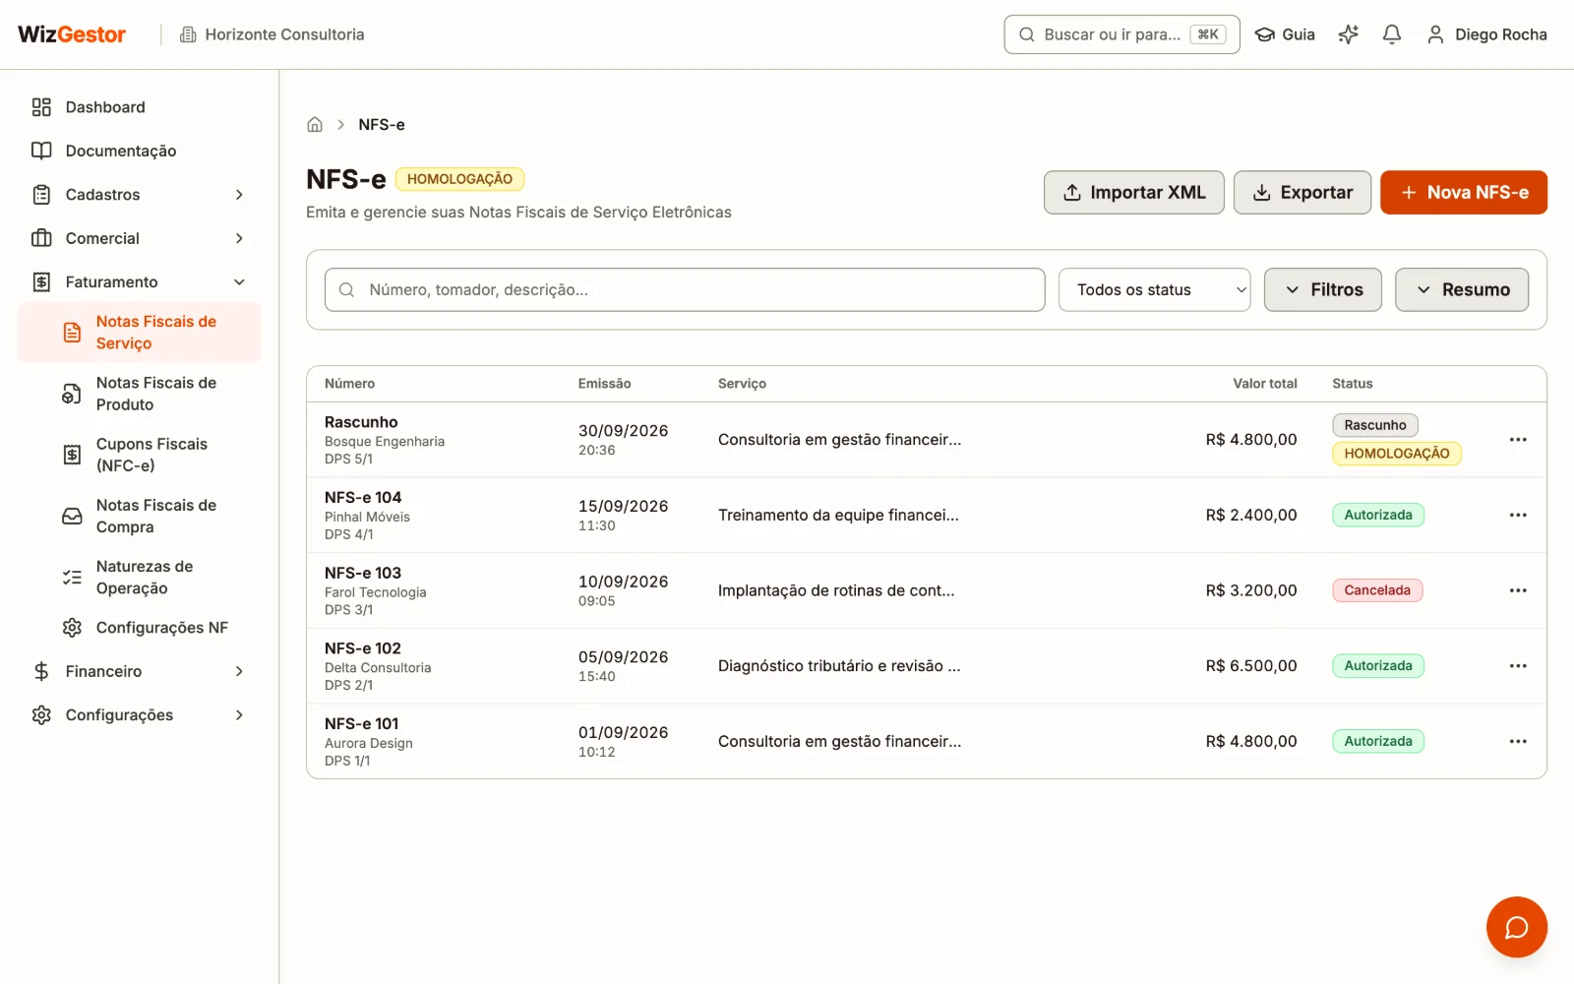Click the Dashboard grid icon
The width and height of the screenshot is (1574, 984).
(41, 107)
